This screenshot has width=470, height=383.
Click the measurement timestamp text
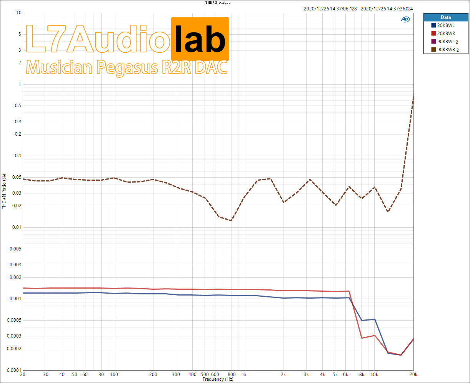point(358,9)
